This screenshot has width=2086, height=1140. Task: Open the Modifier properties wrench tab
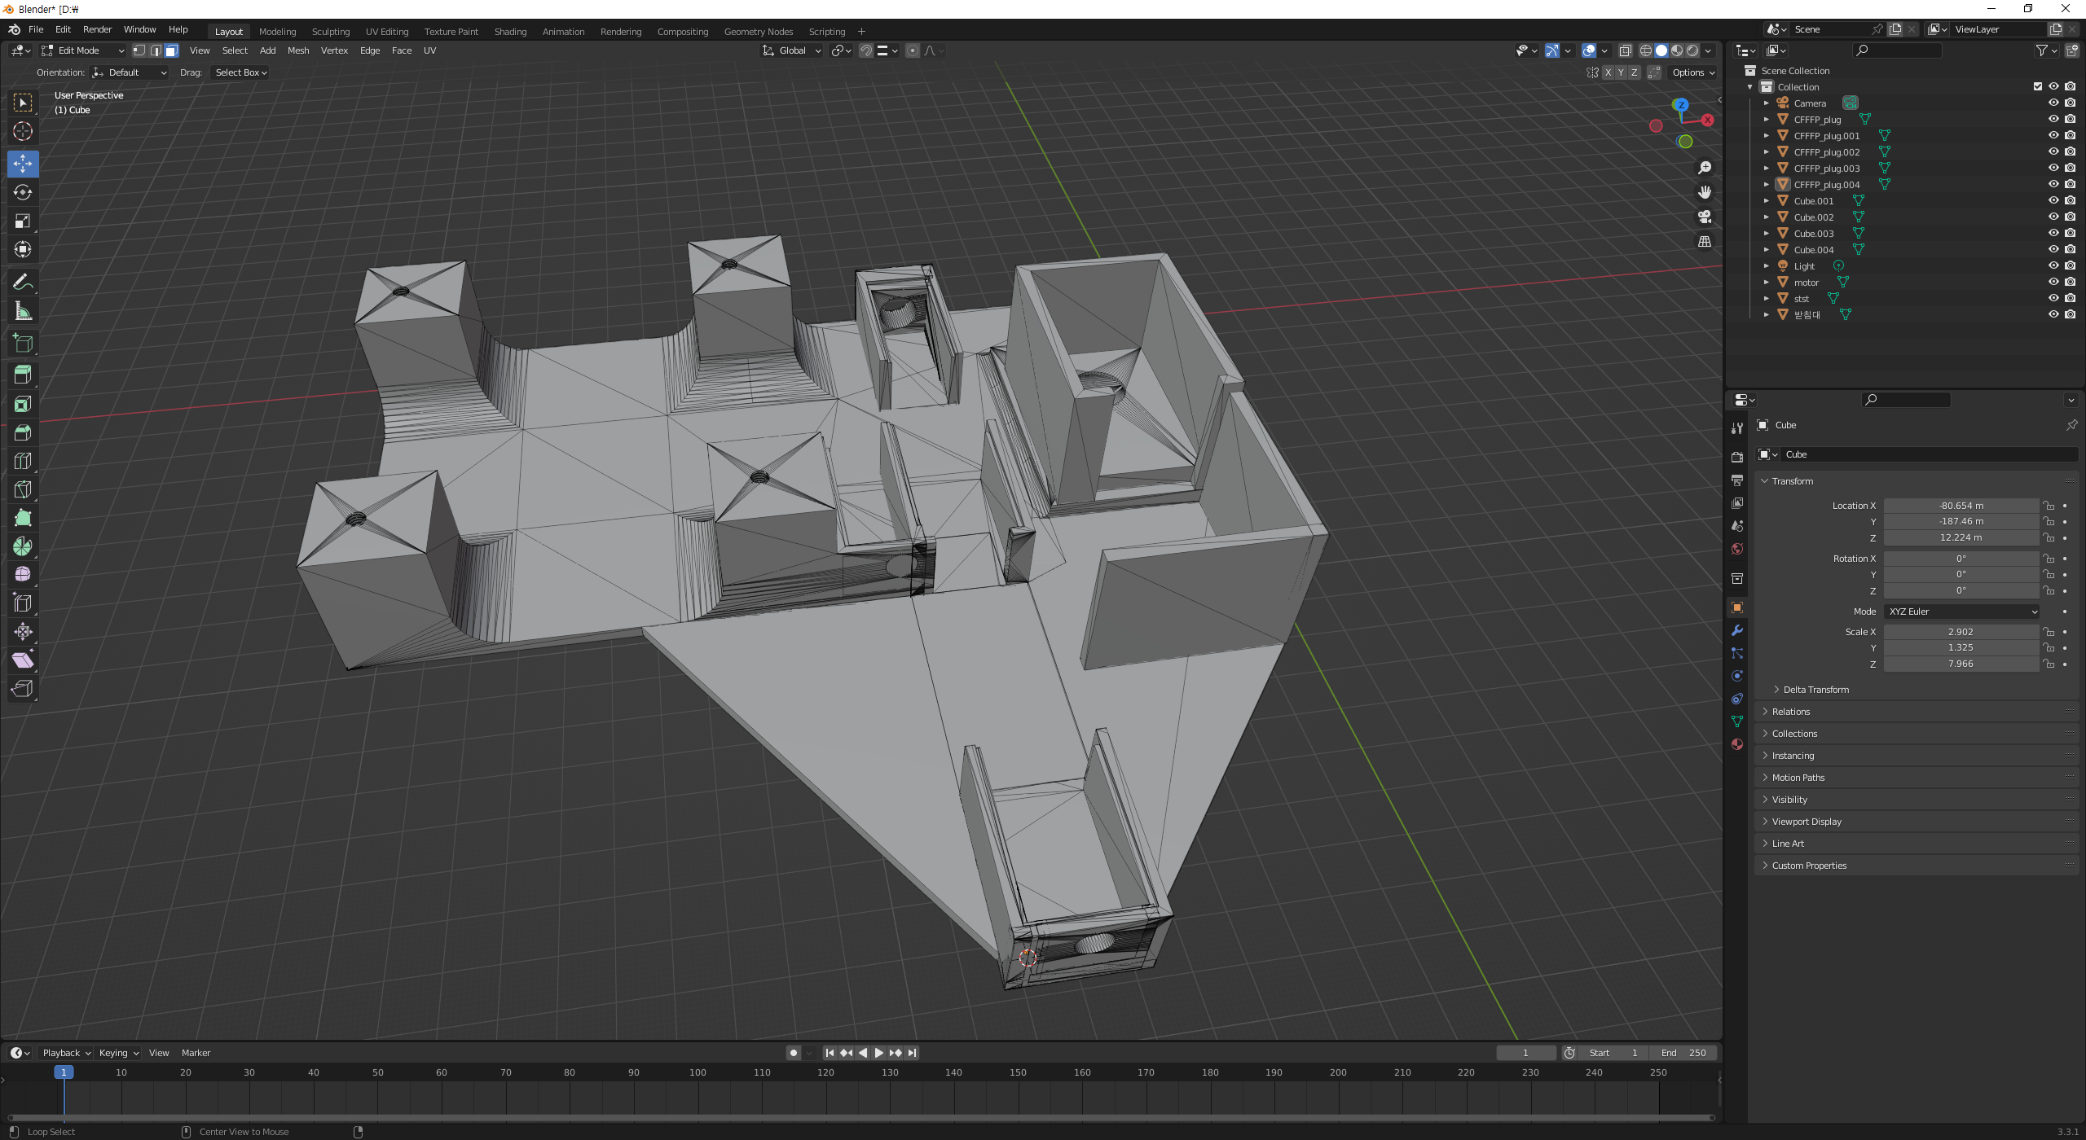pyautogui.click(x=1737, y=630)
